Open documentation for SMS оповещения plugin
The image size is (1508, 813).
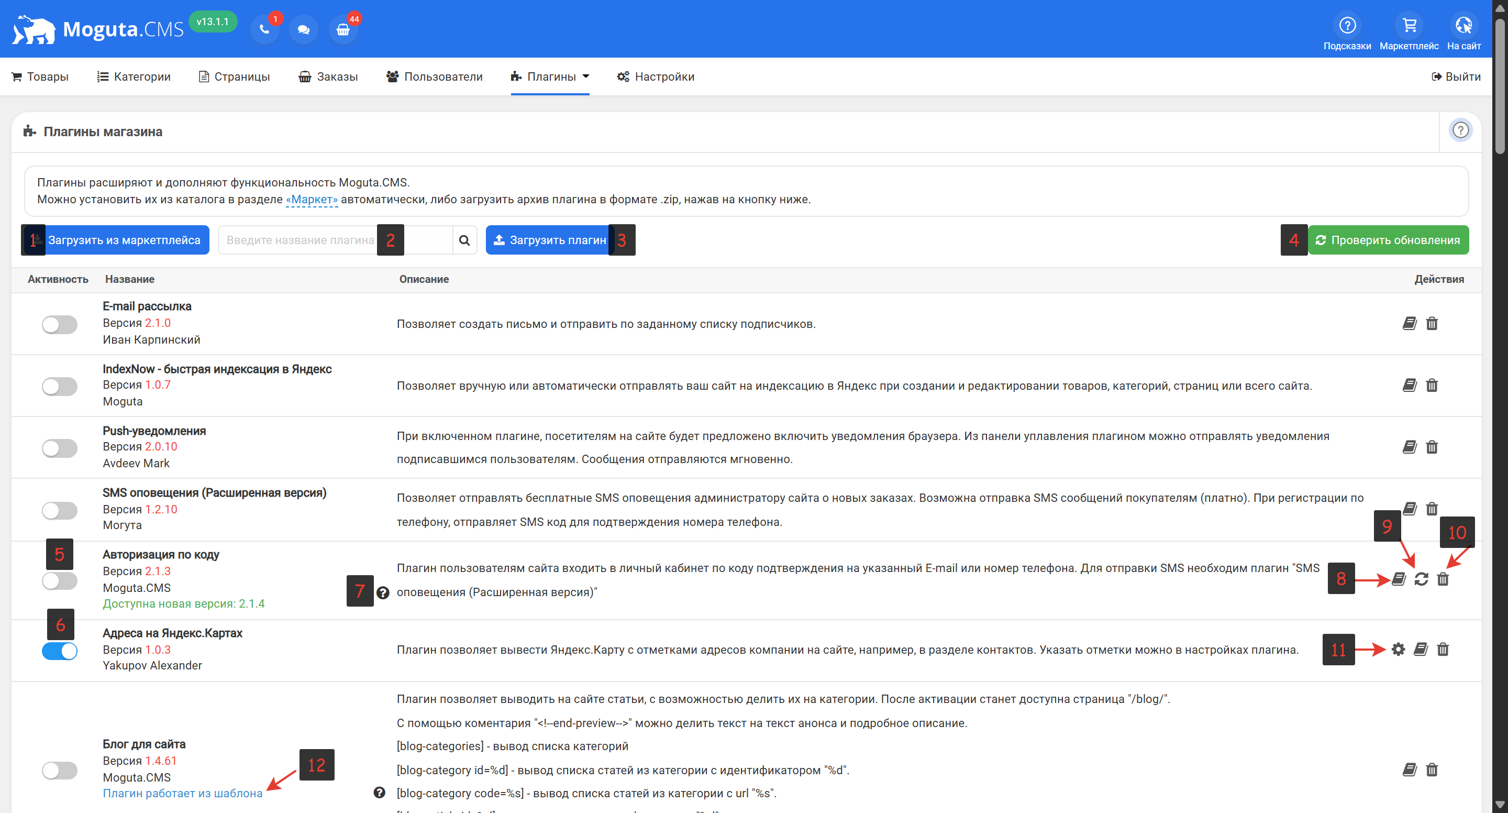[x=1409, y=509]
